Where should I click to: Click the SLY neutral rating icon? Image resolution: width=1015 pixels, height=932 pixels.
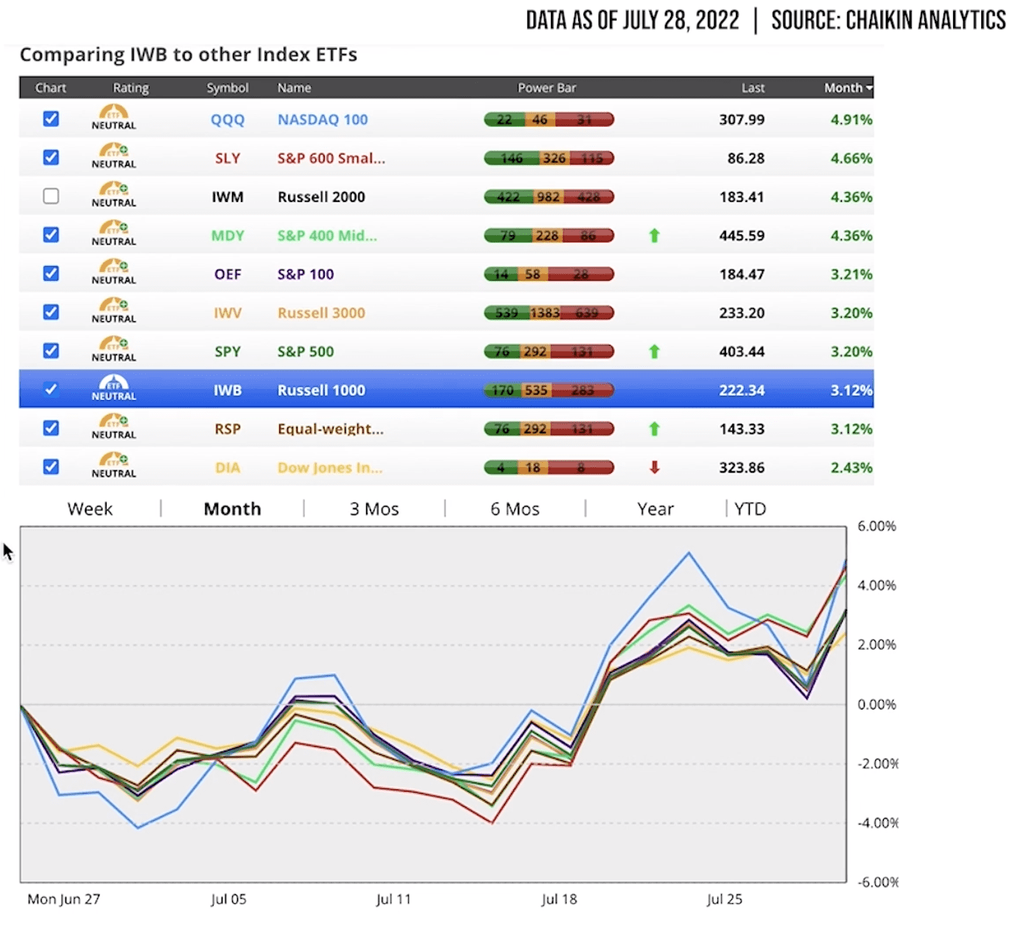coord(114,156)
